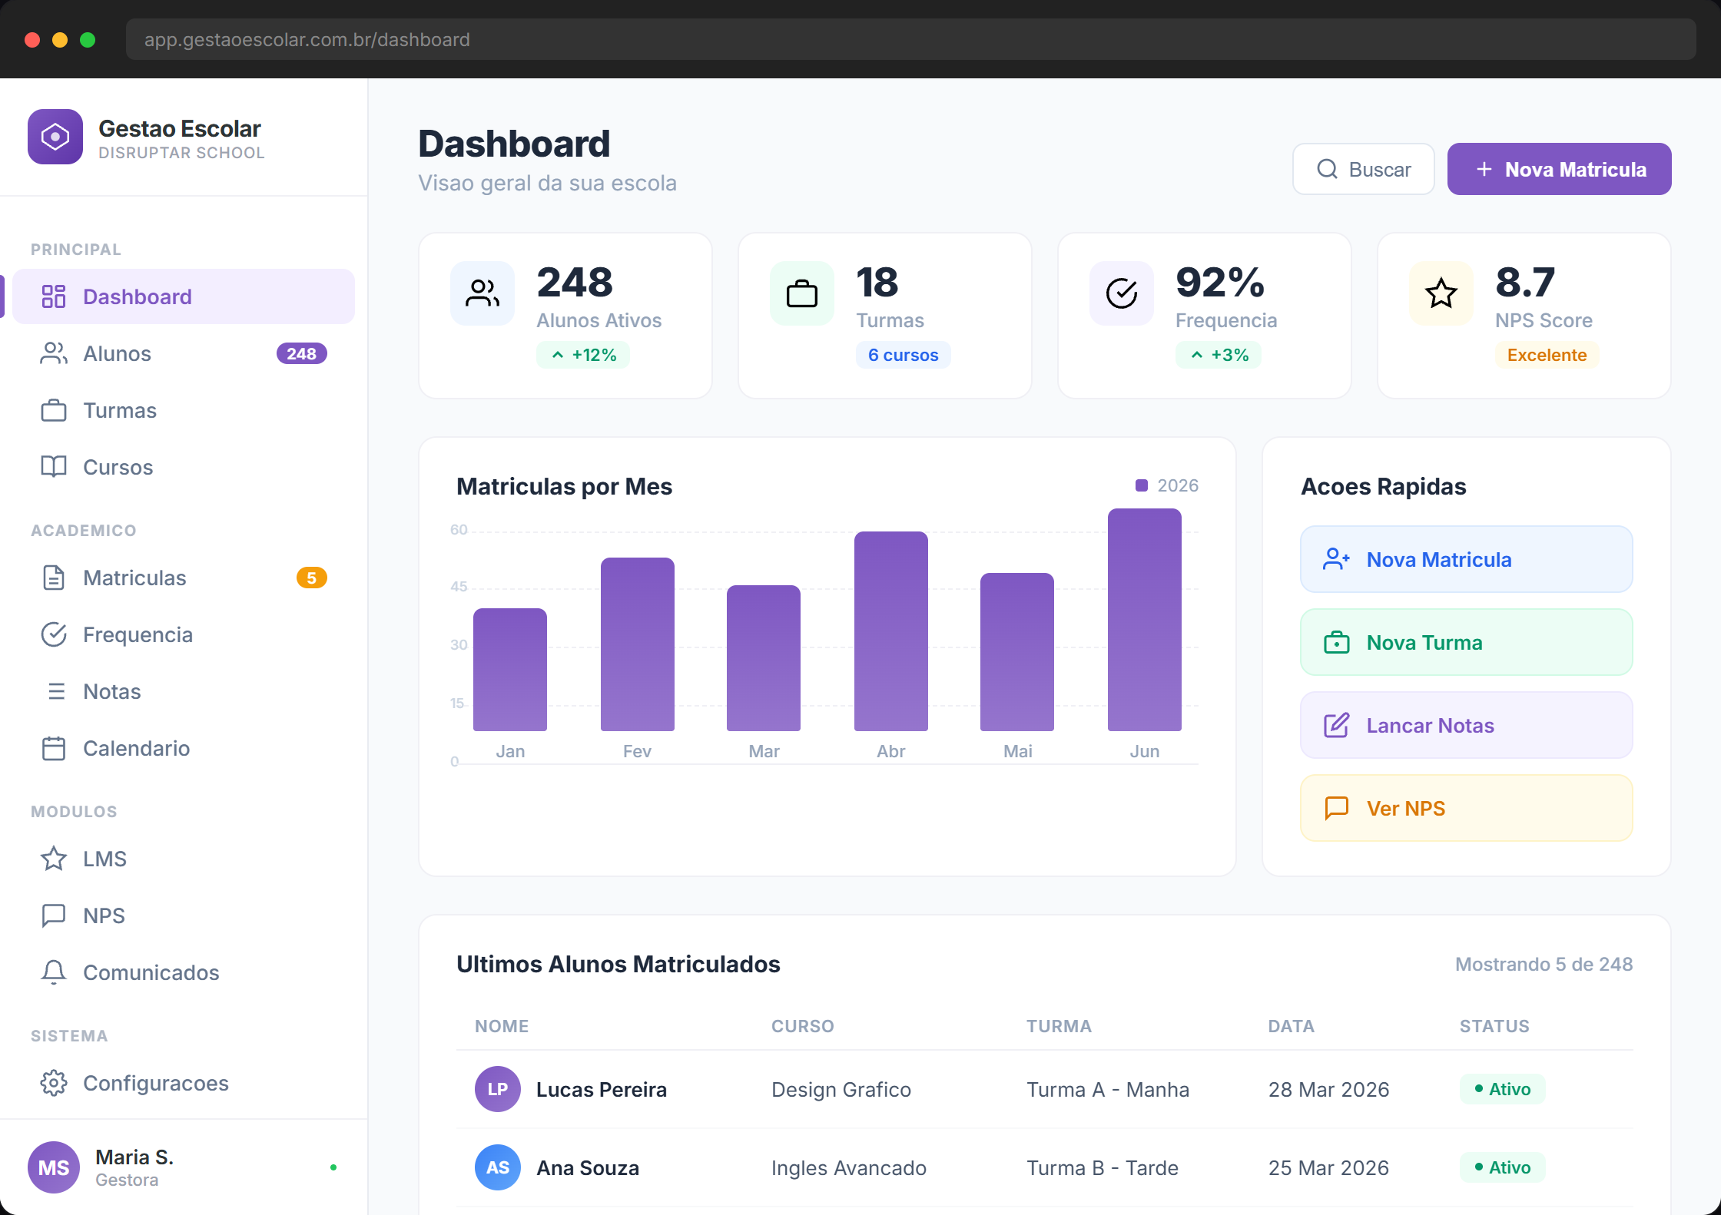Click the purple 2026 legend swatch
The width and height of the screenshot is (1721, 1215).
(x=1140, y=485)
